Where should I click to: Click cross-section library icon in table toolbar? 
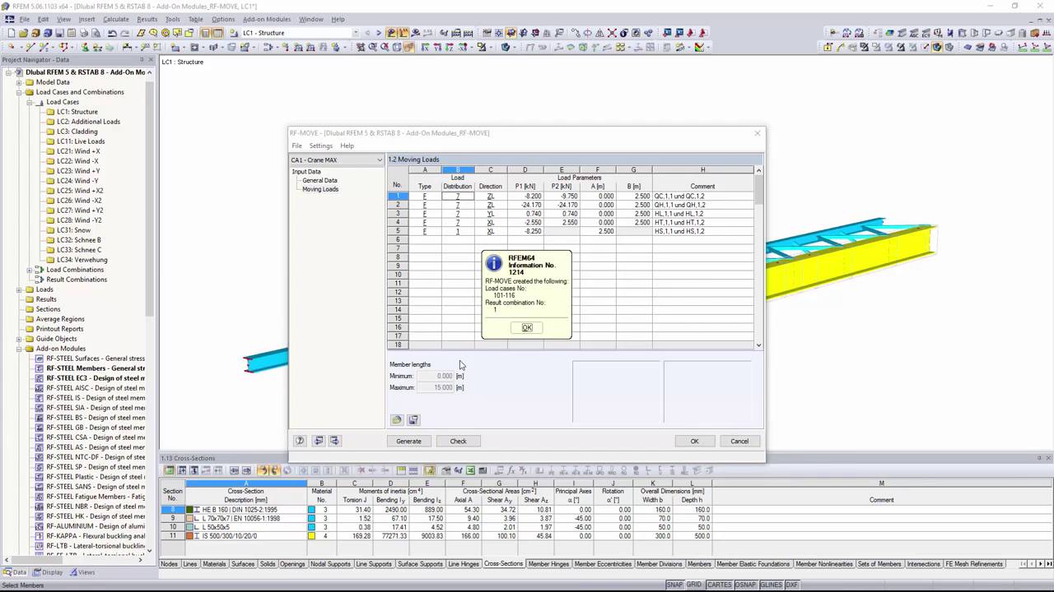click(446, 470)
